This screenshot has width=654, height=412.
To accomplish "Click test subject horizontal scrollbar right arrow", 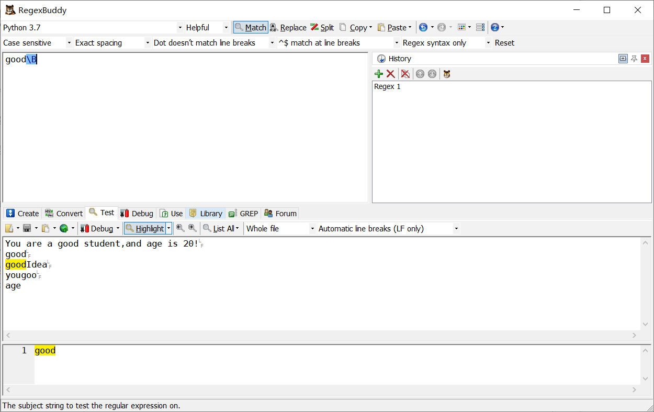I will (634, 335).
